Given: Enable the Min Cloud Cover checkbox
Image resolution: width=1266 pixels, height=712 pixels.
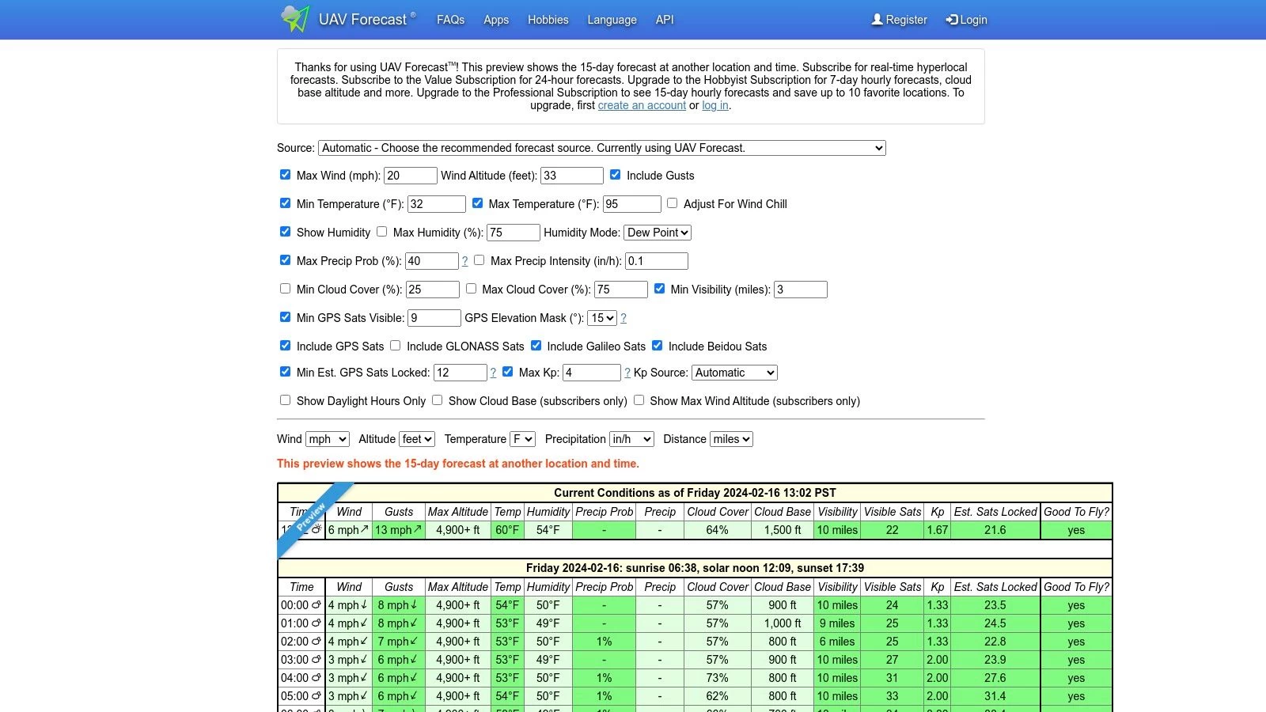Looking at the screenshot, I should tap(285, 289).
